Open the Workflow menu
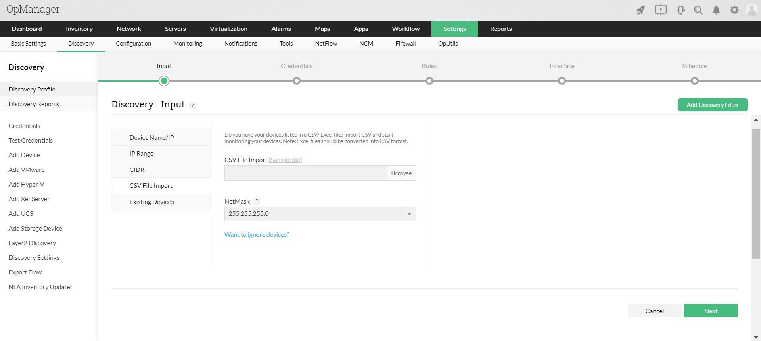This screenshot has width=761, height=341. [x=406, y=29]
